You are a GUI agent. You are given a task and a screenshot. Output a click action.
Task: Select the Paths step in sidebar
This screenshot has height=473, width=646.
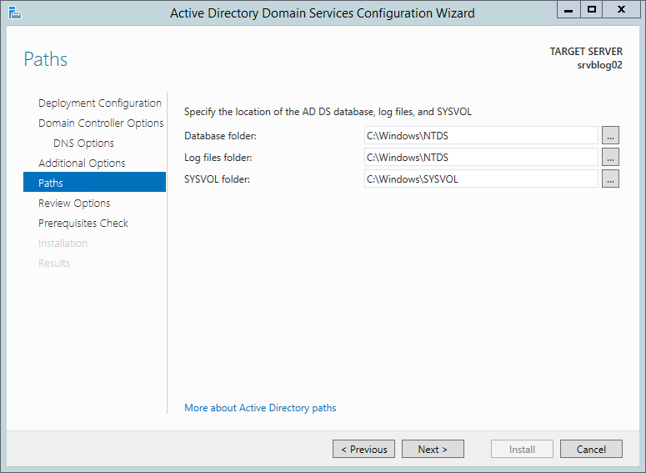point(94,182)
